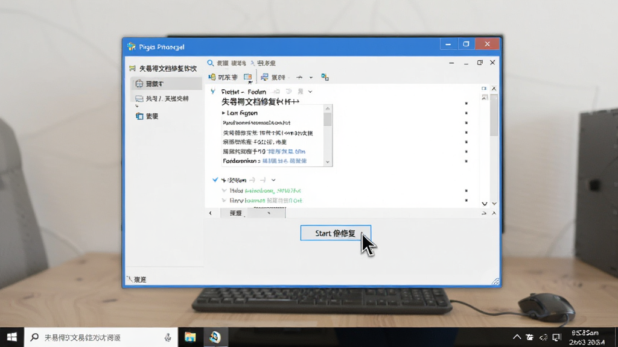Viewport: 618px width, 347px height.
Task: Open chevron dropdown on Fletlet - Fodan row
Action: (310, 92)
